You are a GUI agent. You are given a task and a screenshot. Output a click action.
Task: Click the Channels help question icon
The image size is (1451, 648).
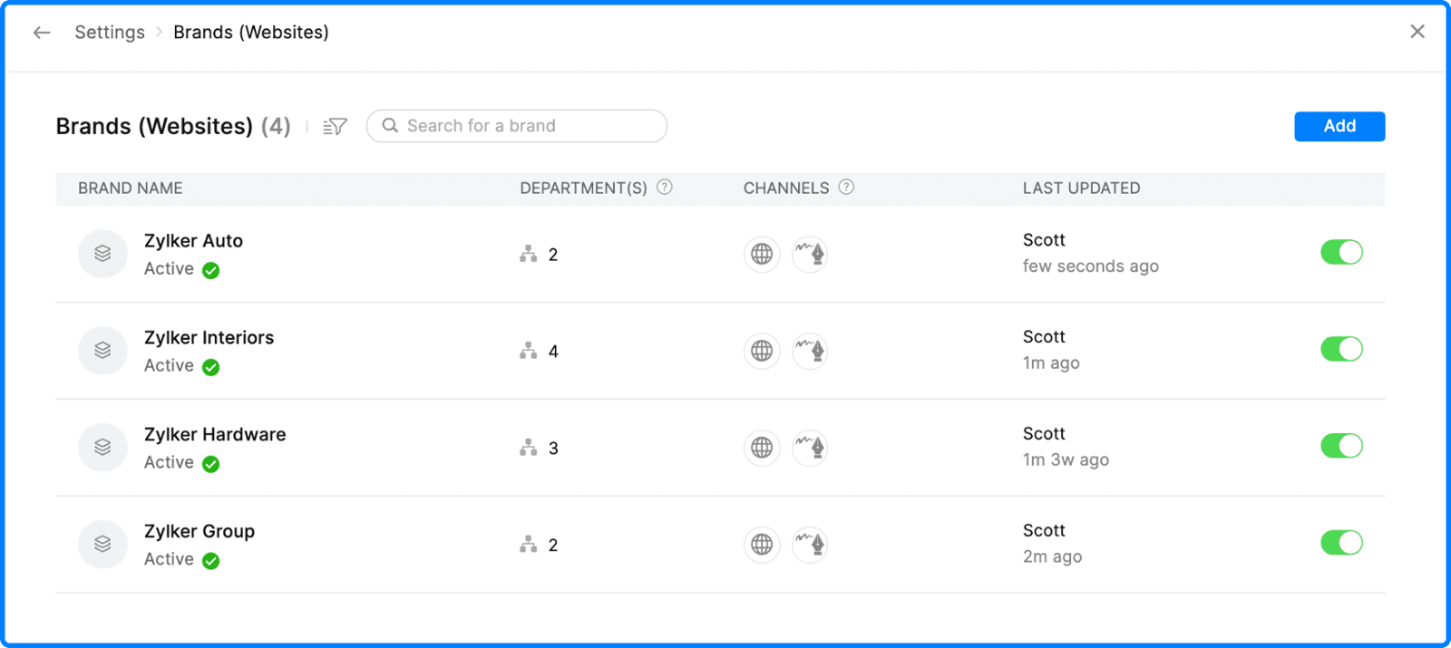(846, 188)
